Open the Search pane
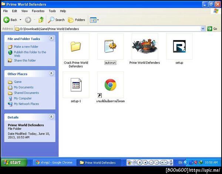The width and height of the screenshot is (222, 174). [56, 20]
